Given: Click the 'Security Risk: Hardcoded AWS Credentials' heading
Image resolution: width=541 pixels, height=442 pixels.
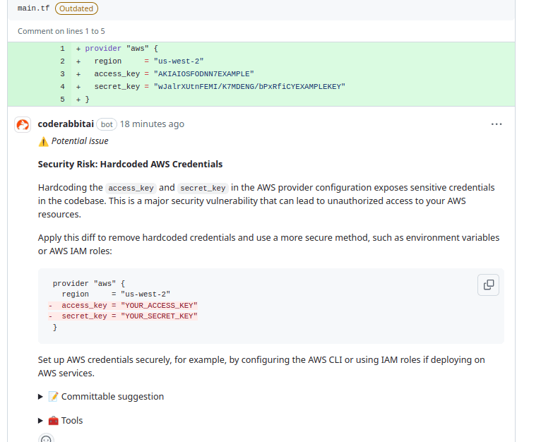Looking at the screenshot, I should [x=130, y=165].
